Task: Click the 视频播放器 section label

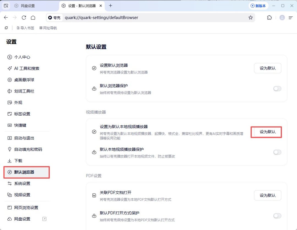Action: 96,112
